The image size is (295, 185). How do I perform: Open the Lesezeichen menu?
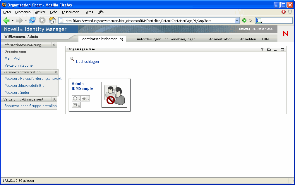71,12
